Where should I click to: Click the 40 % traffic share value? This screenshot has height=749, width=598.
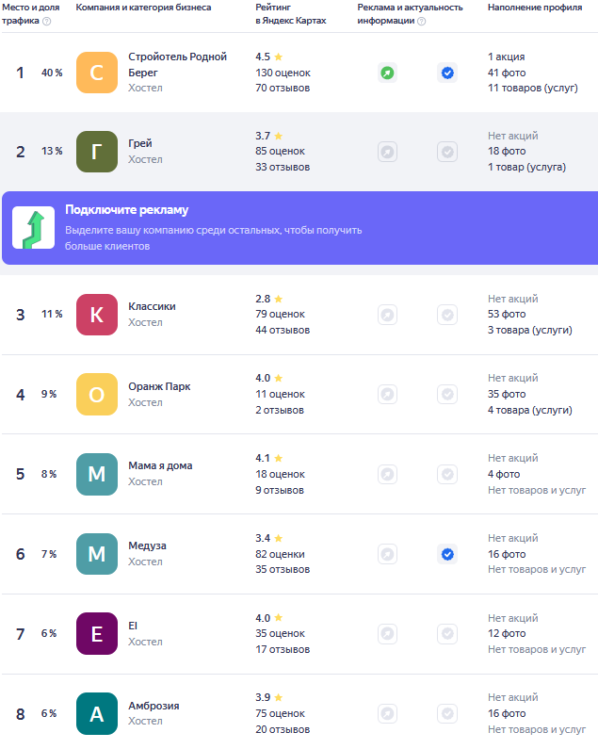tap(52, 73)
